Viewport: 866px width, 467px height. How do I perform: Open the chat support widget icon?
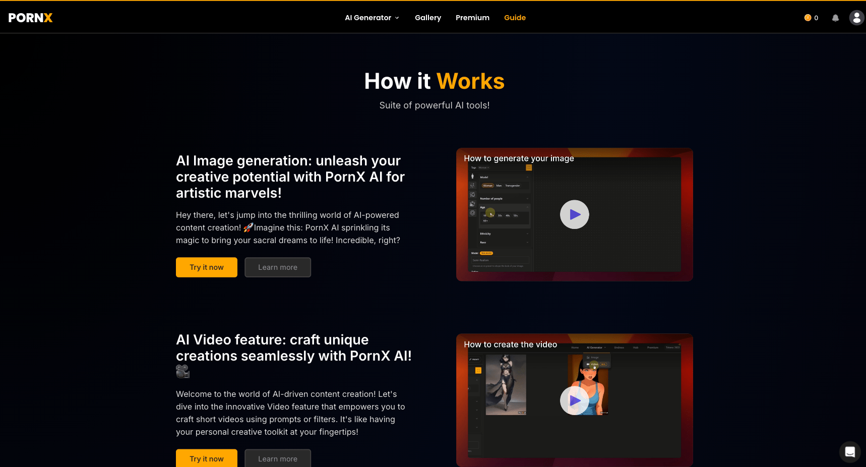tap(850, 452)
